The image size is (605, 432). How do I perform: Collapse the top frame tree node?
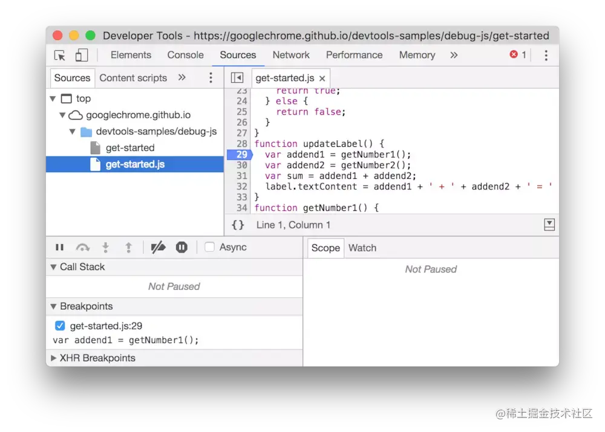click(53, 99)
